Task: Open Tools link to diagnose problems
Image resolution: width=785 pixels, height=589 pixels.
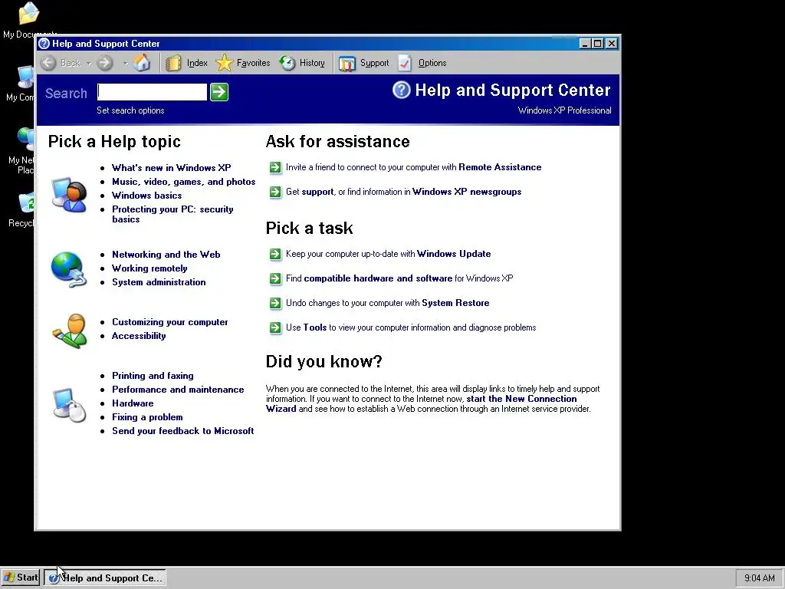Action: point(315,327)
